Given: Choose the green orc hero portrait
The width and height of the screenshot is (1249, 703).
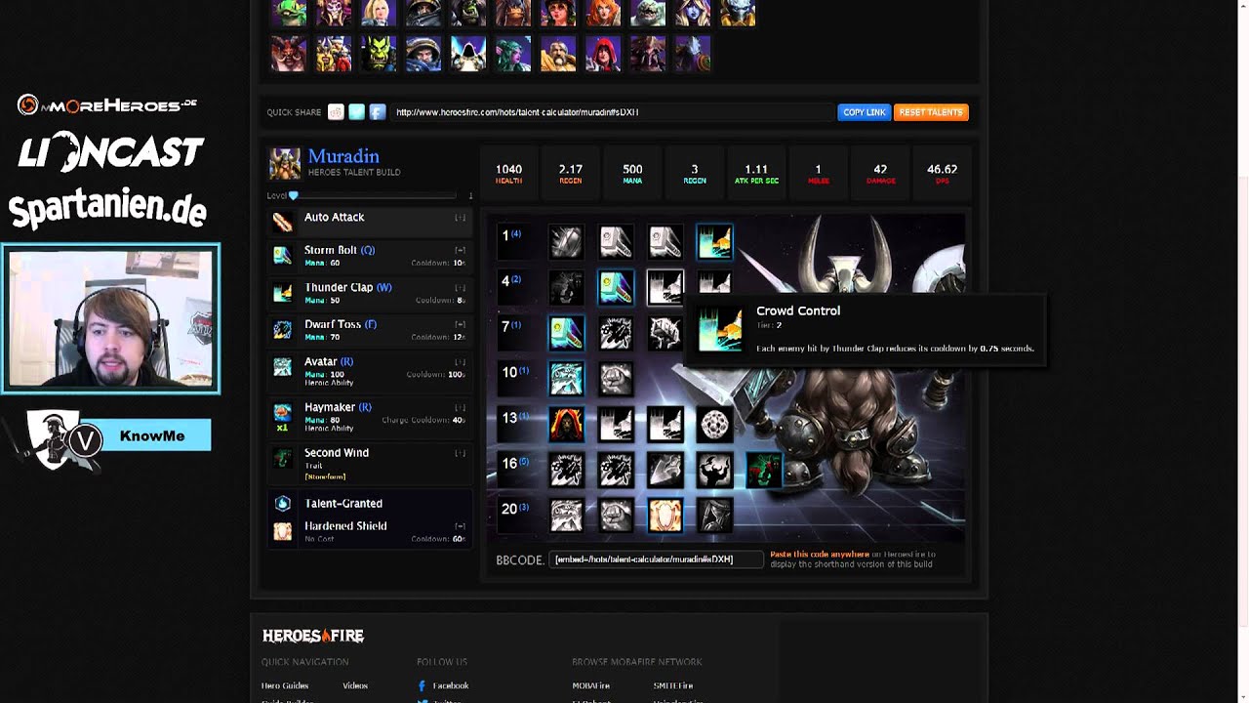Looking at the screenshot, I should click(379, 54).
